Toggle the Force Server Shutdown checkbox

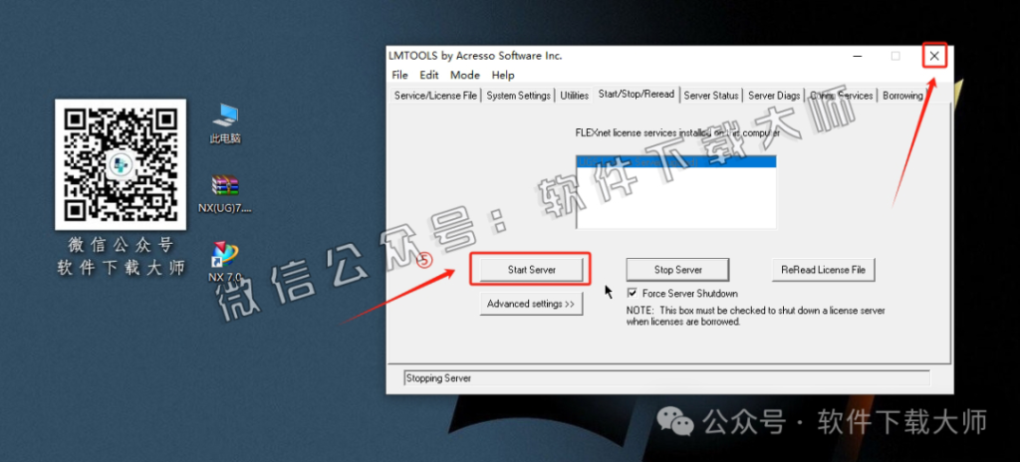point(633,294)
